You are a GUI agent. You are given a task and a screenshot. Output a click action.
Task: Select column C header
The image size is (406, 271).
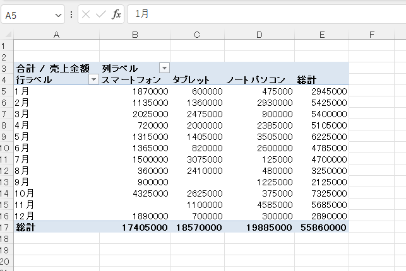(197, 35)
